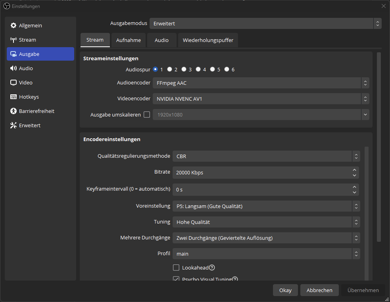The image size is (390, 302).
Task: Click the OBS logo in title bar
Action: tap(7, 6)
